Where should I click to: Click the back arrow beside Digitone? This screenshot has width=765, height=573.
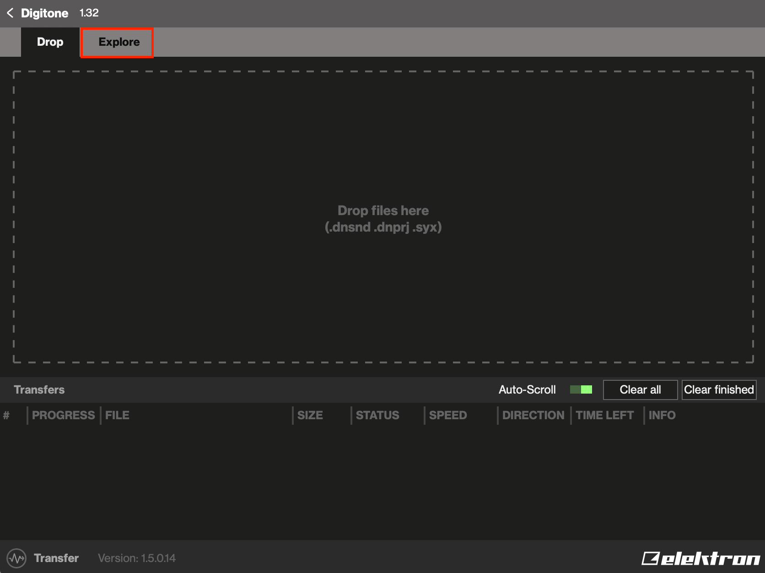[10, 13]
